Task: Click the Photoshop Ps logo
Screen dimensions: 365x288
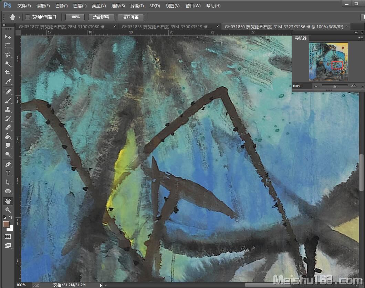Action: pos(8,6)
